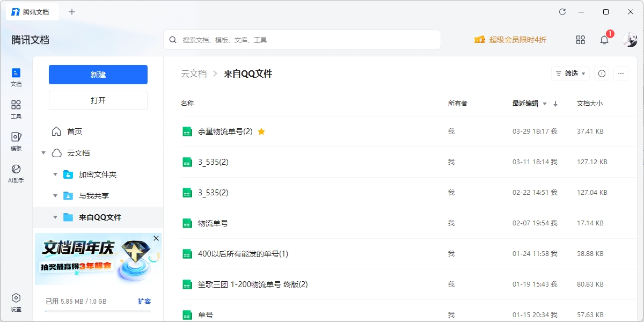Select 首页 in the navigation tree
644x322 pixels.
coord(74,131)
